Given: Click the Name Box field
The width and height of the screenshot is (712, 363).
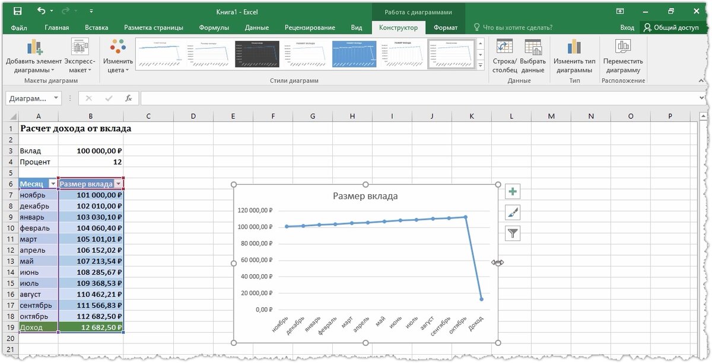Looking at the screenshot, I should point(28,98).
